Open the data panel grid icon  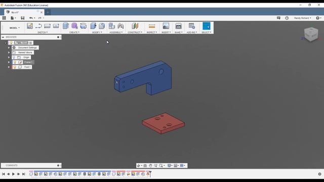(x=4, y=18)
